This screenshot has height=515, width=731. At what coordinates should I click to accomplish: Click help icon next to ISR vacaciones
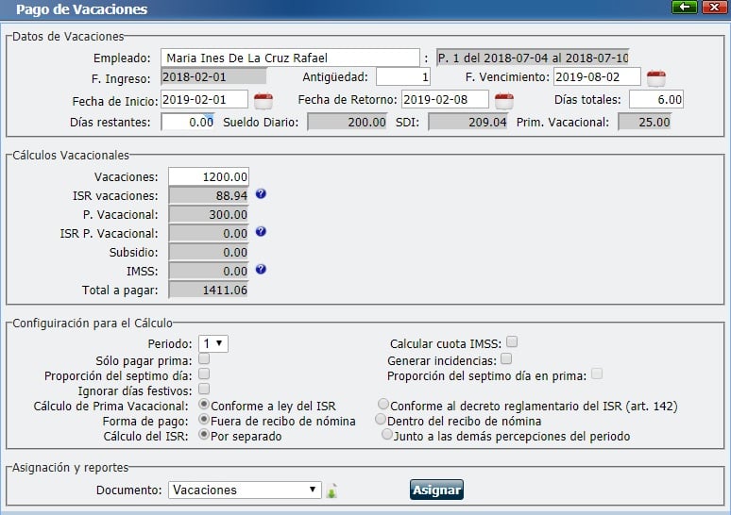(261, 194)
